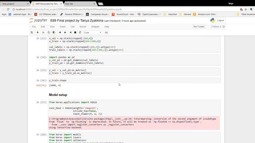This screenshot has height=143, width=255.
Task: Open Amazon.com bookmark
Action: click(x=205, y=14)
